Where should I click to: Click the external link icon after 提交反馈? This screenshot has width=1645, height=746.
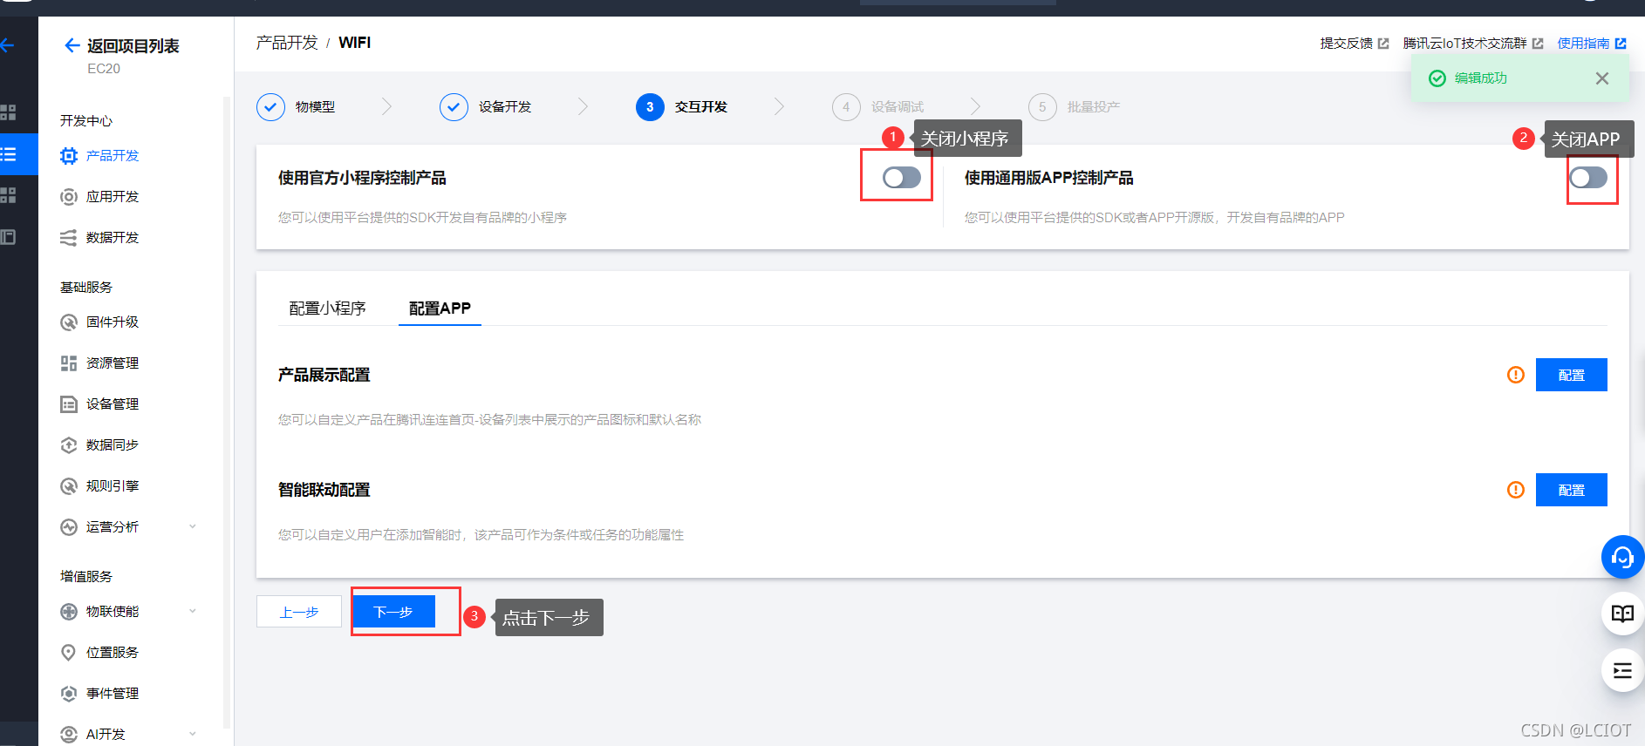click(x=1383, y=44)
